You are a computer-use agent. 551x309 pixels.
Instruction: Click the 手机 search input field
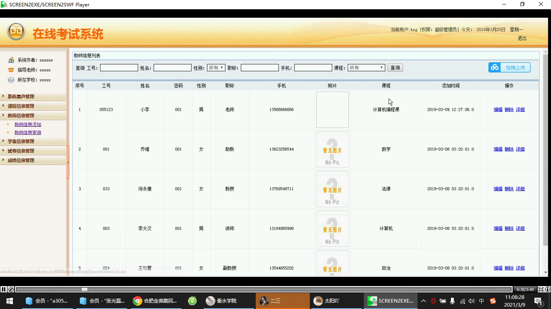[x=313, y=68]
